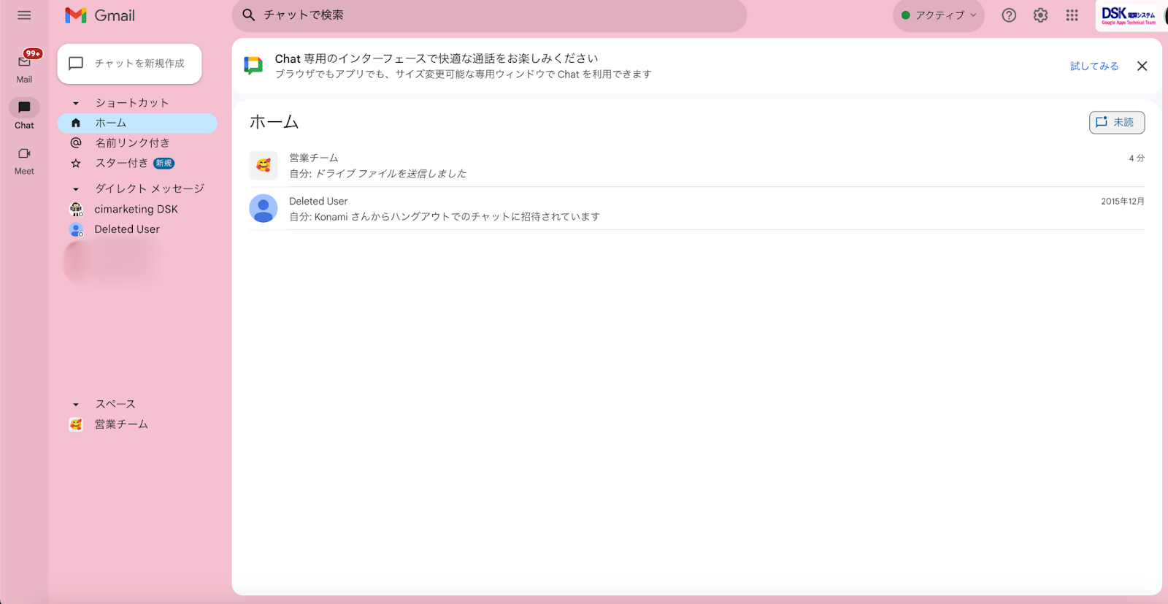Open the main menu hamburger icon
Image resolution: width=1168 pixels, height=604 pixels.
coord(24,15)
